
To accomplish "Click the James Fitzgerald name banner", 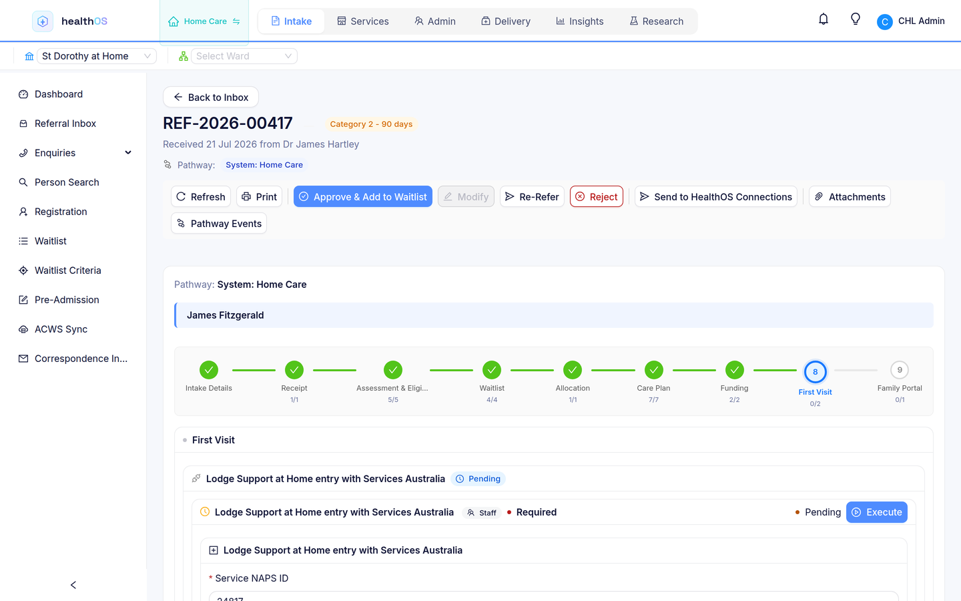I will click(554, 315).
